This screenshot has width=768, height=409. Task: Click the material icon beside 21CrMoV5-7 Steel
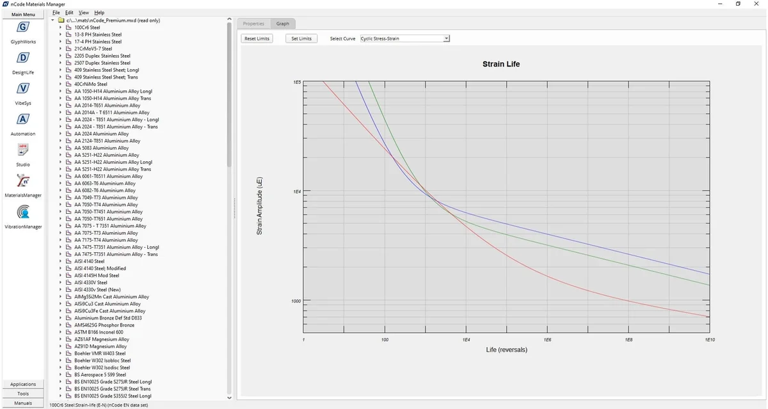68,49
